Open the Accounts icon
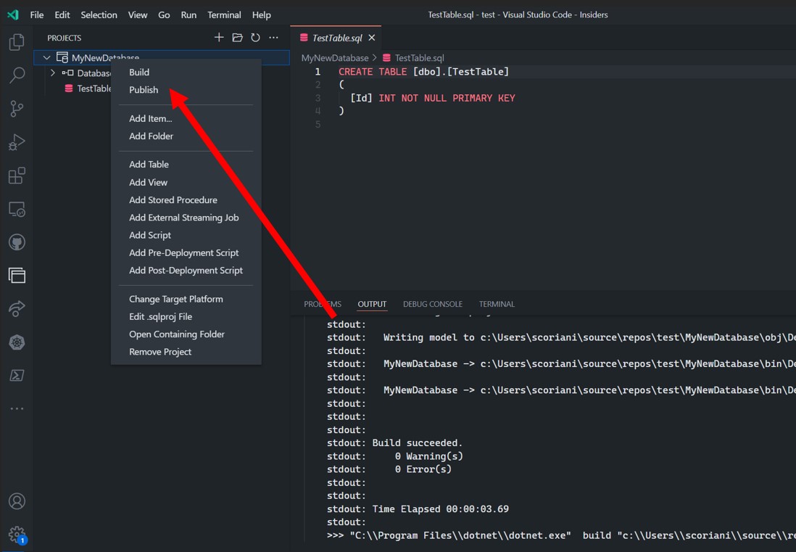 [x=16, y=501]
